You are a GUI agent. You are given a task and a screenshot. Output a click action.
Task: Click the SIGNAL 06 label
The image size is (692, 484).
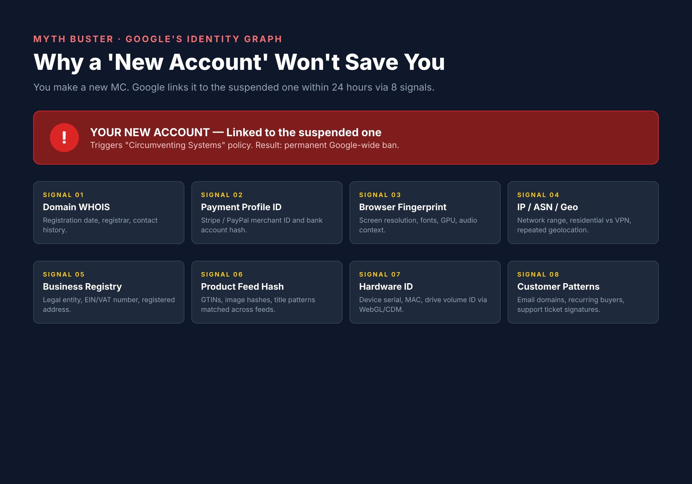tap(222, 274)
